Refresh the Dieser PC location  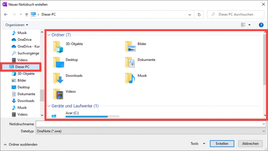click(x=199, y=15)
